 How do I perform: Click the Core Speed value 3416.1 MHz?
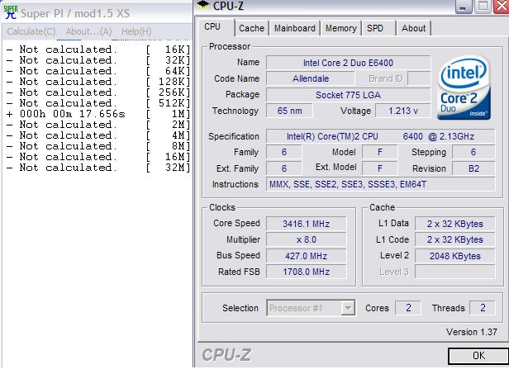click(306, 224)
